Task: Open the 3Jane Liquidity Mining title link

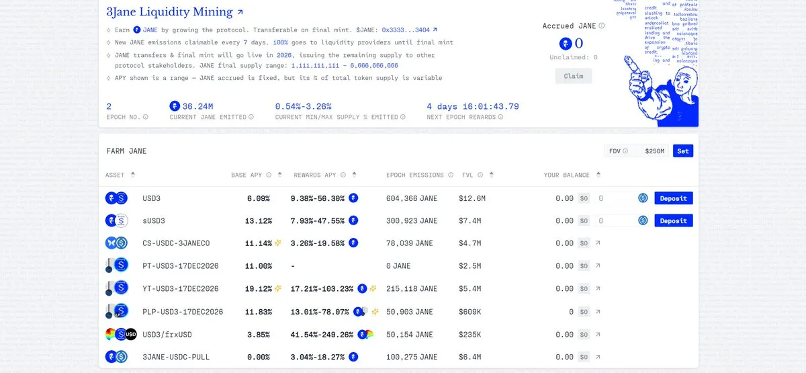Action: tap(175, 12)
